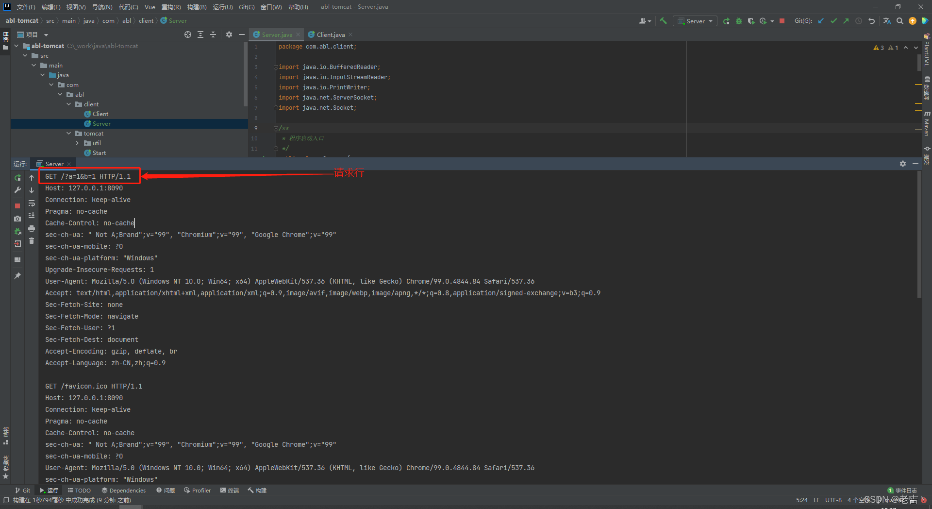This screenshot has height=509, width=932.
Task: Open the 终端 terminal tool window
Action: [230, 490]
